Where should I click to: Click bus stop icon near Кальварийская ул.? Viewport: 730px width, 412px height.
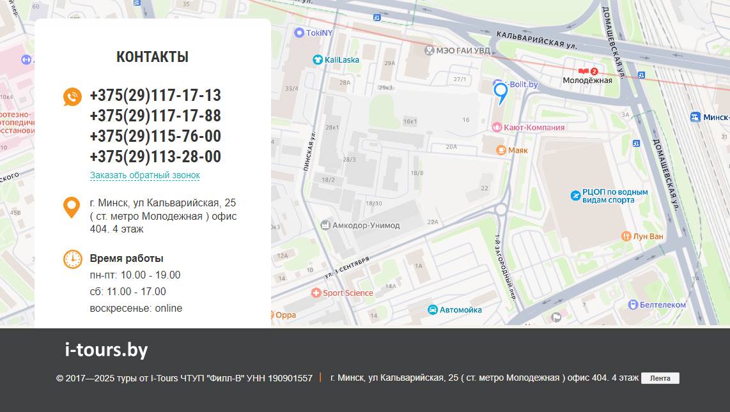coord(377,18)
